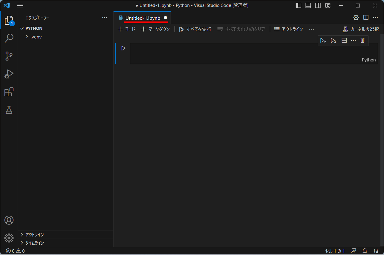The width and height of the screenshot is (384, 255).
Task: Open the Extensions view
Action: point(9,92)
